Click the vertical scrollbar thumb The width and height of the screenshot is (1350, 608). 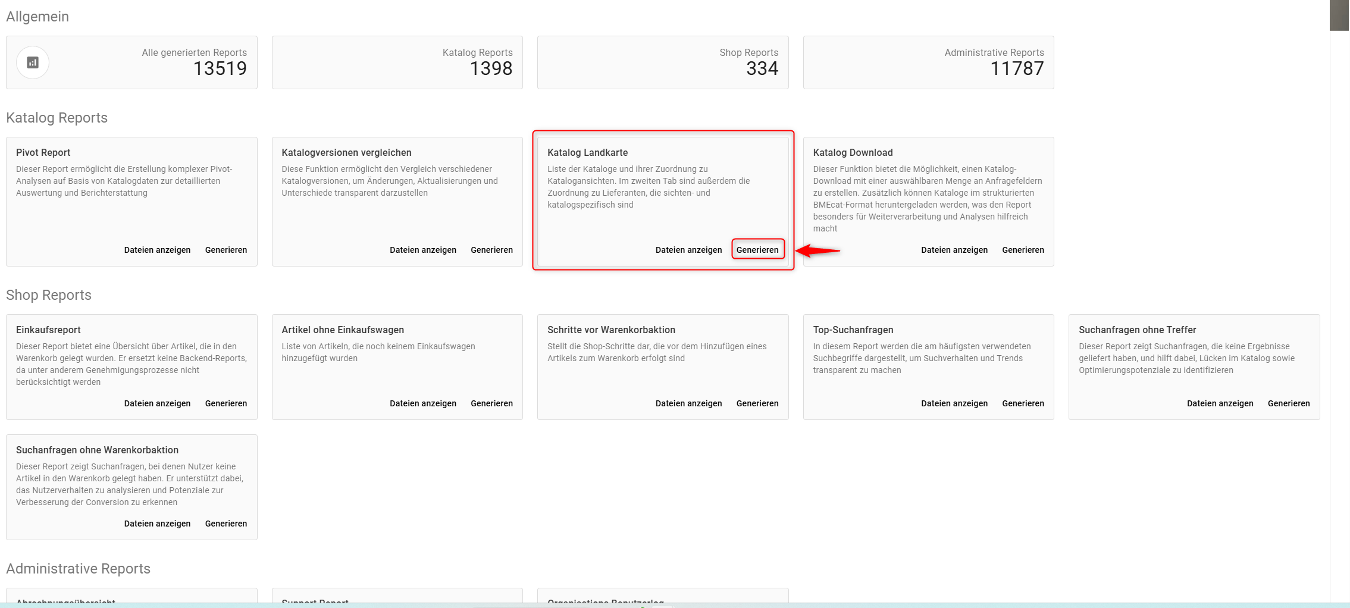[1339, 15]
